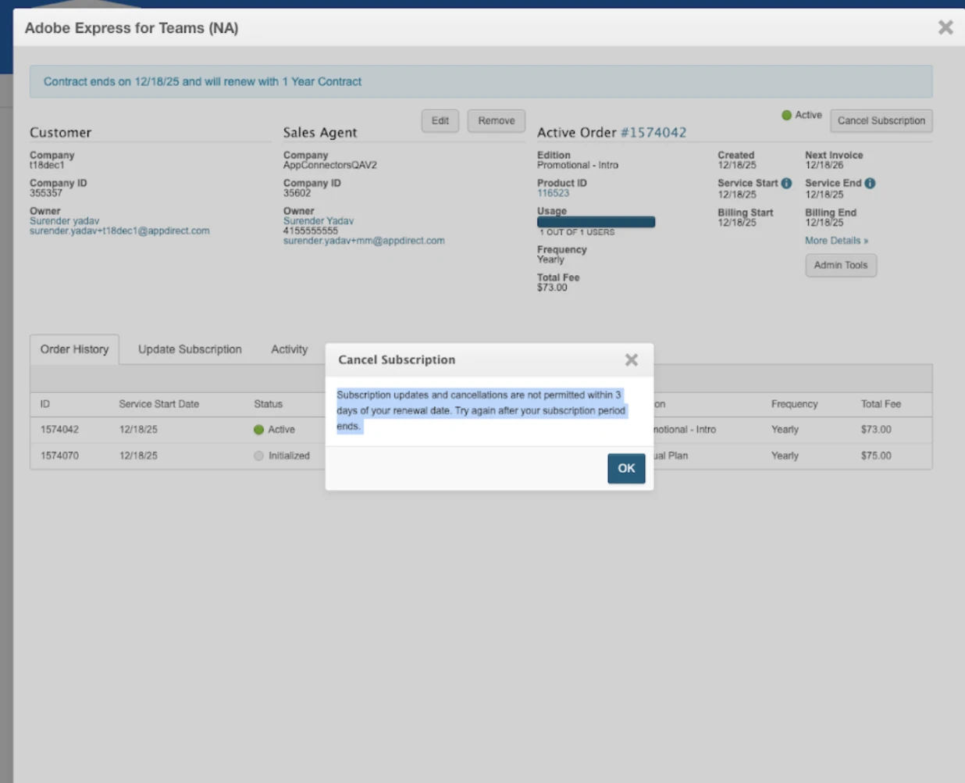The image size is (965, 783).
Task: Click the Service End info icon
Action: pyautogui.click(x=870, y=183)
